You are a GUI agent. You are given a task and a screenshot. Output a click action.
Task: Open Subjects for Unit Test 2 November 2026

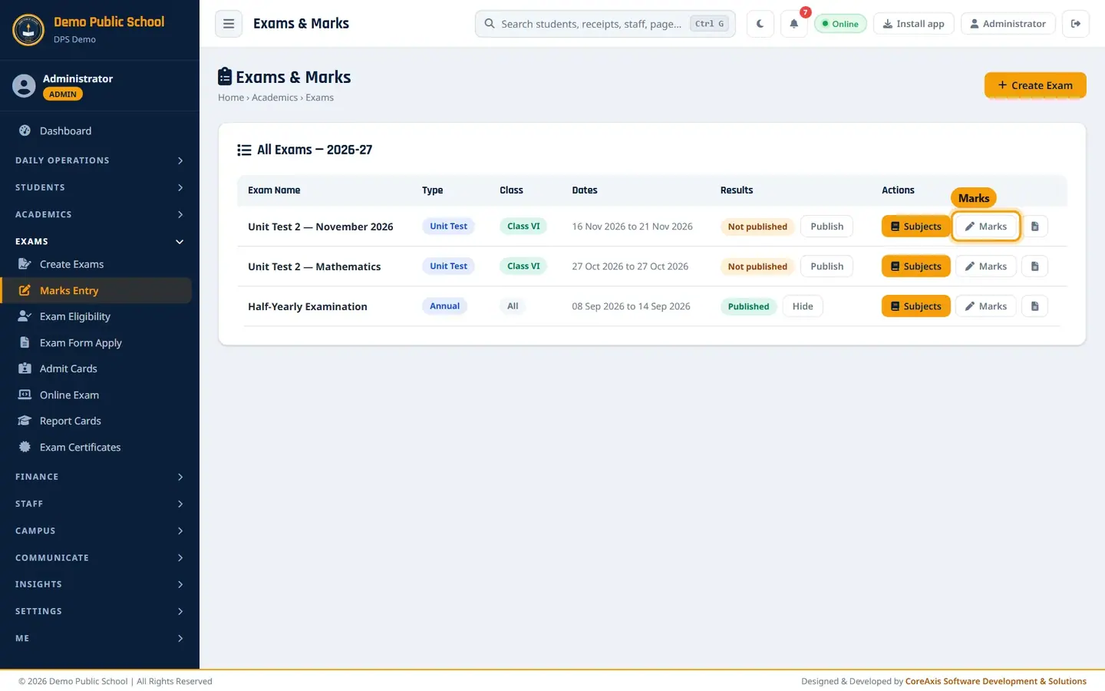click(x=915, y=226)
